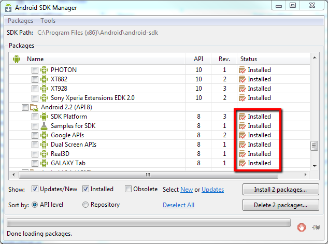The height and width of the screenshot is (244, 328).
Task: Click the Deselect All link
Action: pos(178,205)
